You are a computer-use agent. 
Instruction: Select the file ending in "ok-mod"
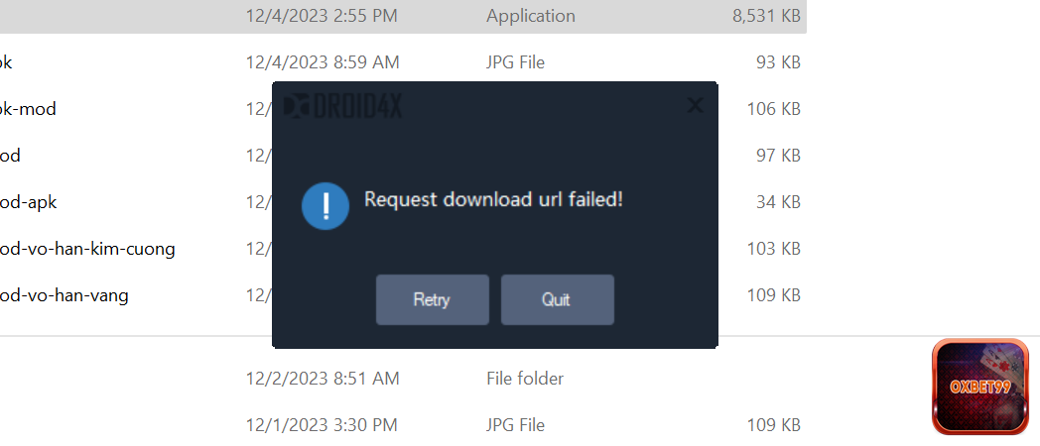click(x=28, y=109)
